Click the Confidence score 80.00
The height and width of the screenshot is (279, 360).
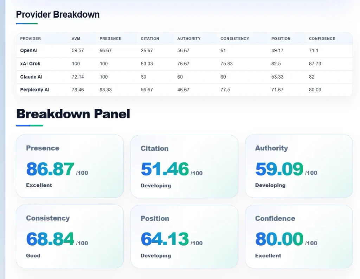point(279,239)
